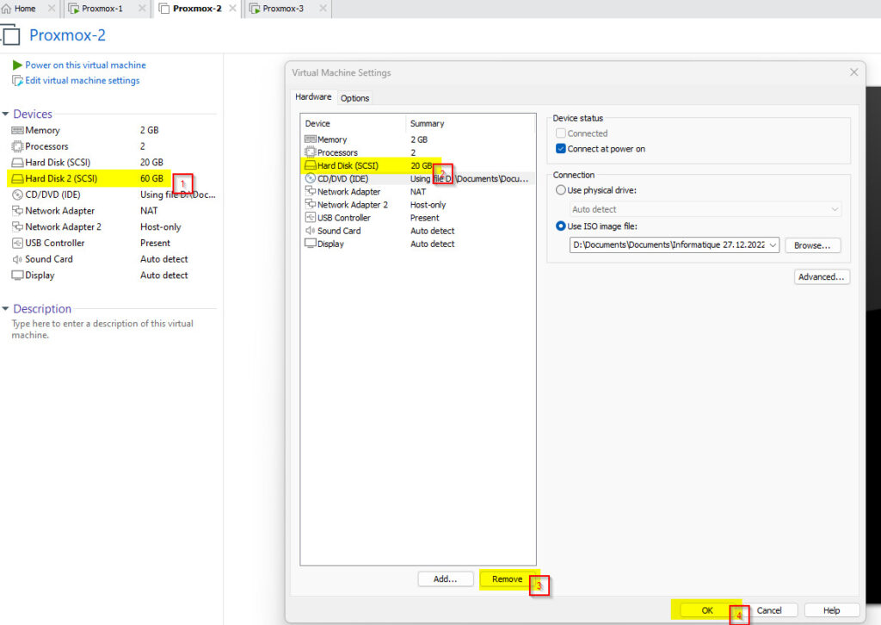Collapse the Description section
The width and height of the screenshot is (881, 625).
pyautogui.click(x=6, y=308)
